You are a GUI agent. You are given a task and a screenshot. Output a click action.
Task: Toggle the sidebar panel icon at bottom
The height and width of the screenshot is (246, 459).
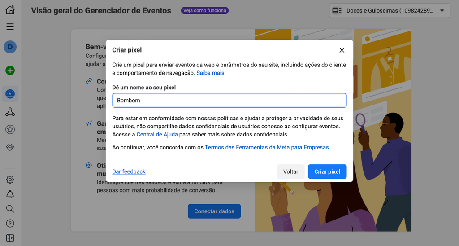(x=10, y=238)
